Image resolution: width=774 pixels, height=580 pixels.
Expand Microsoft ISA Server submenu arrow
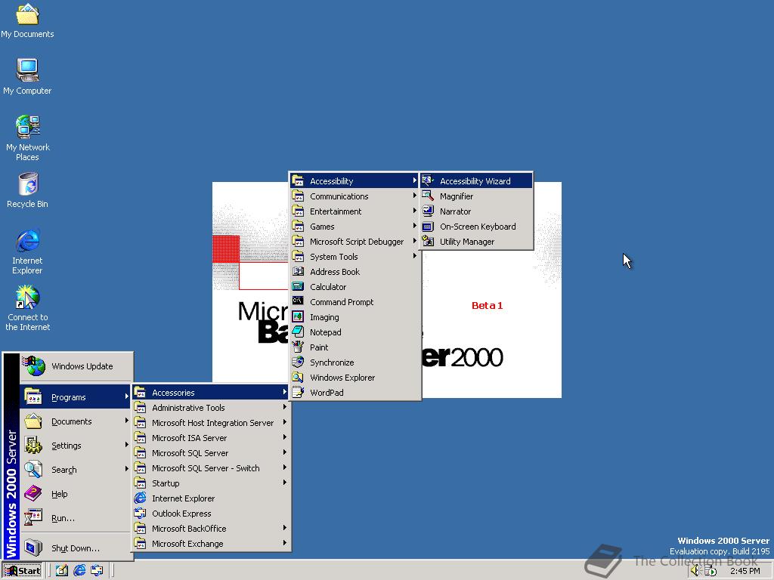(285, 437)
